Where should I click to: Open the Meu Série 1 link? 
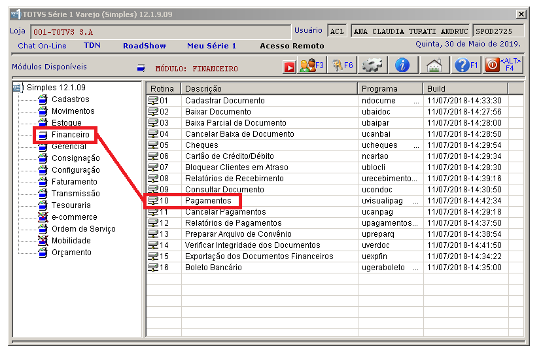tap(211, 46)
